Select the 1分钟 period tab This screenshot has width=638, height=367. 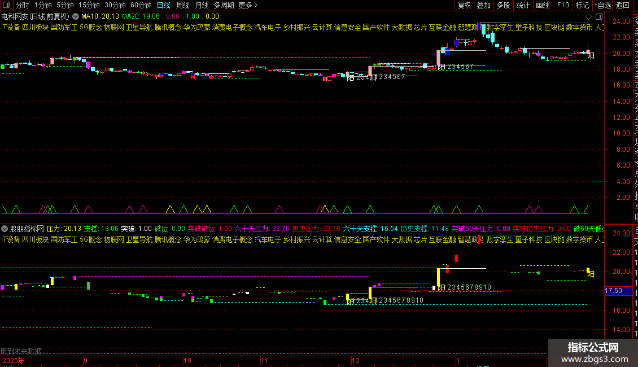coord(43,5)
